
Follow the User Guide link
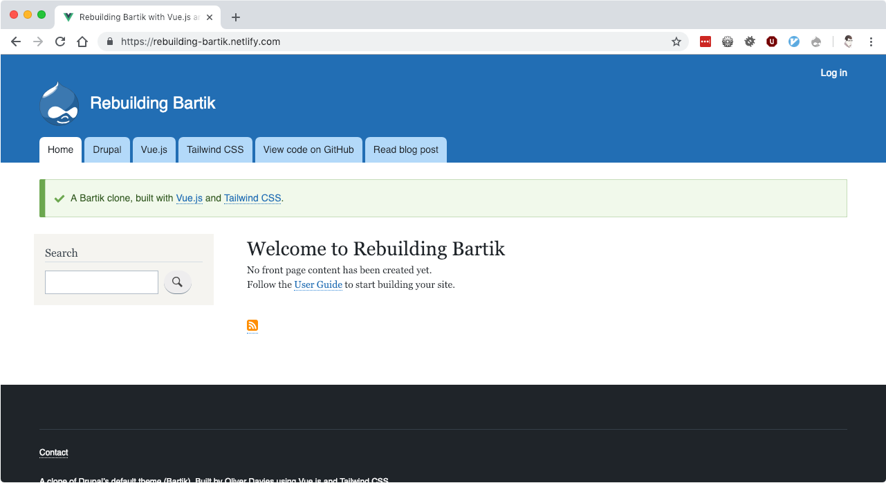pyautogui.click(x=318, y=284)
